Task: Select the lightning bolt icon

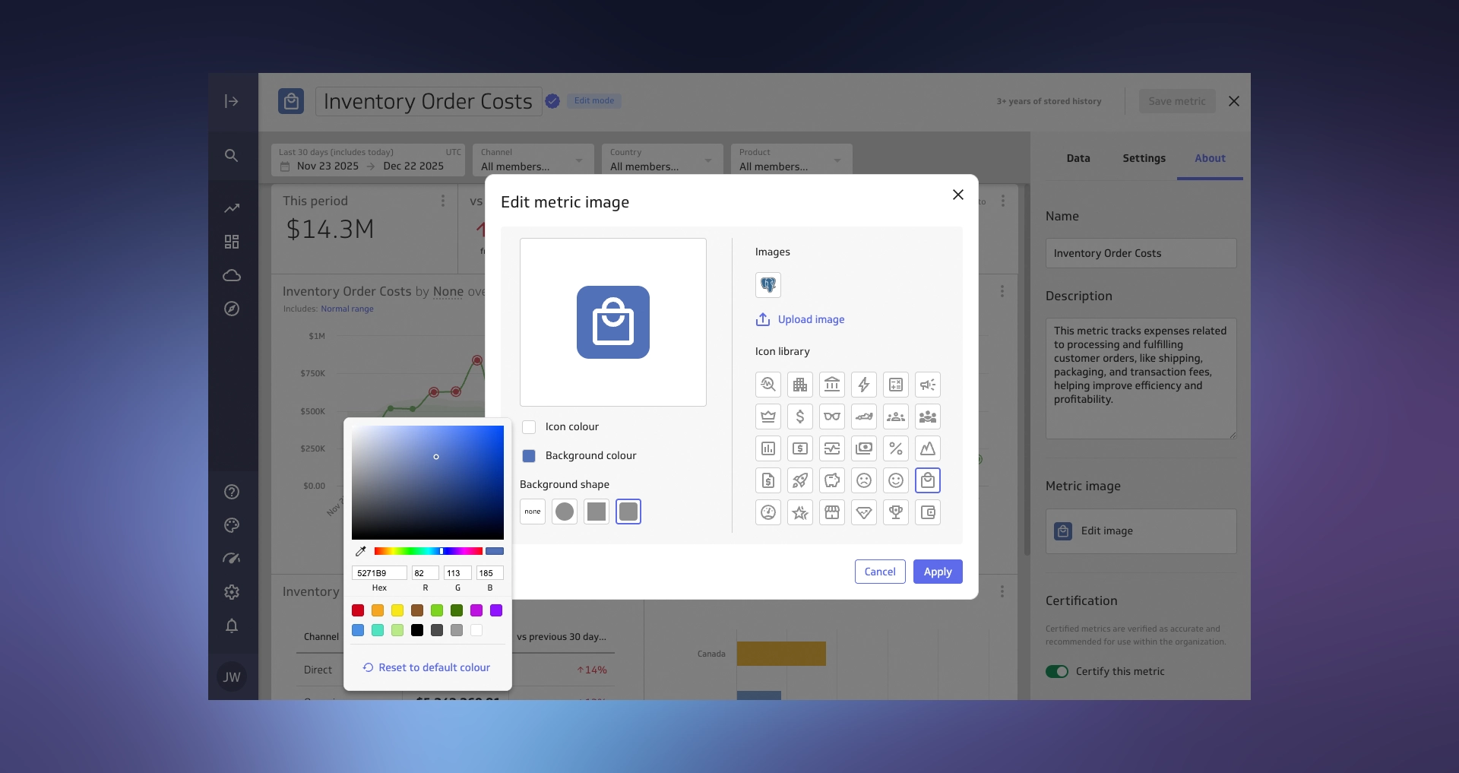Action: tap(864, 384)
